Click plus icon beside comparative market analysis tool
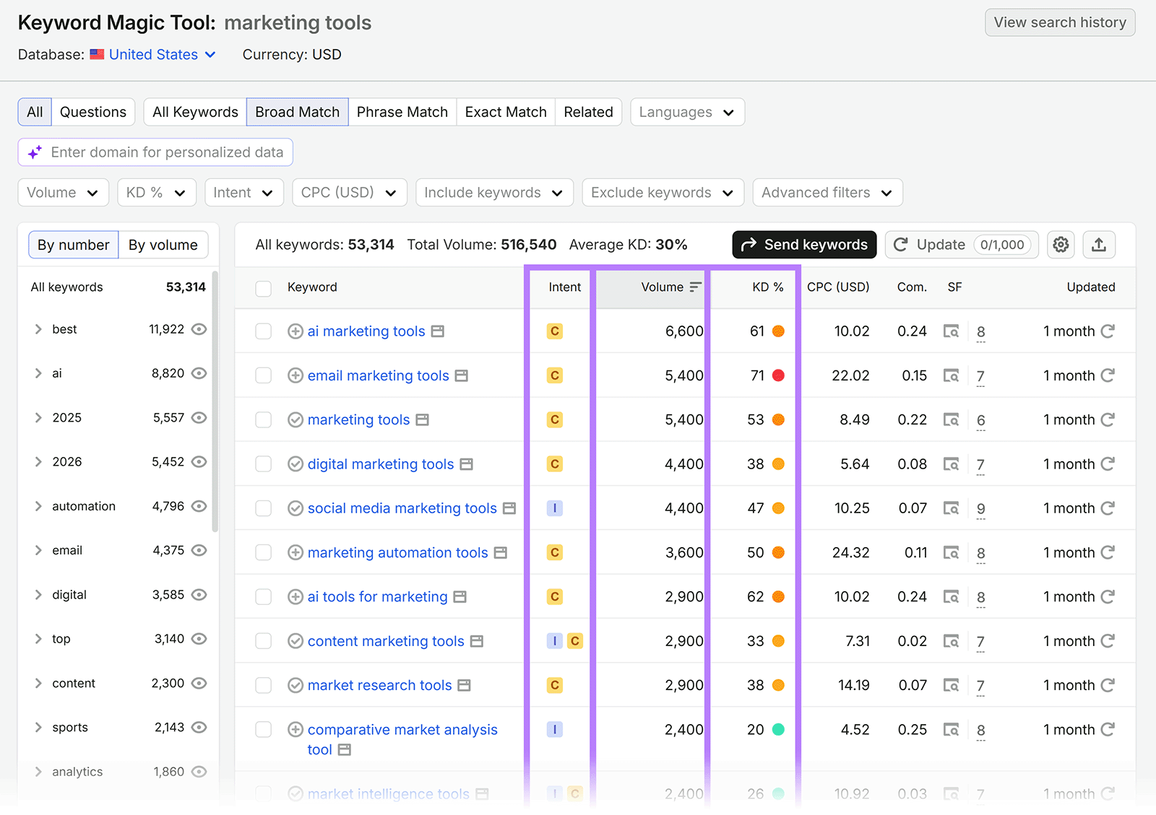Viewport: 1156px width, 815px height. 295,730
